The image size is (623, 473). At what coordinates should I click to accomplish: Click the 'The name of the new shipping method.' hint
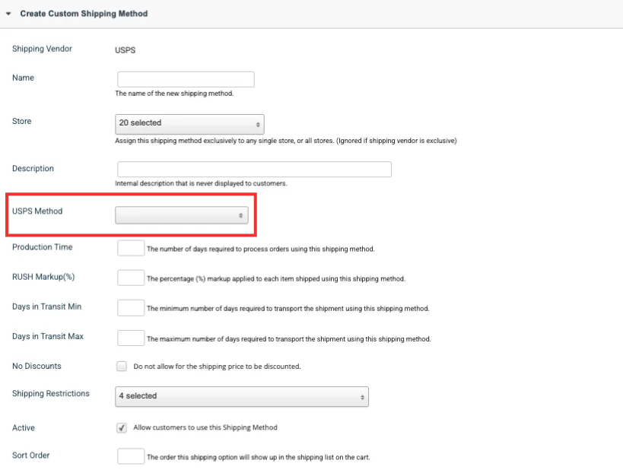(174, 94)
